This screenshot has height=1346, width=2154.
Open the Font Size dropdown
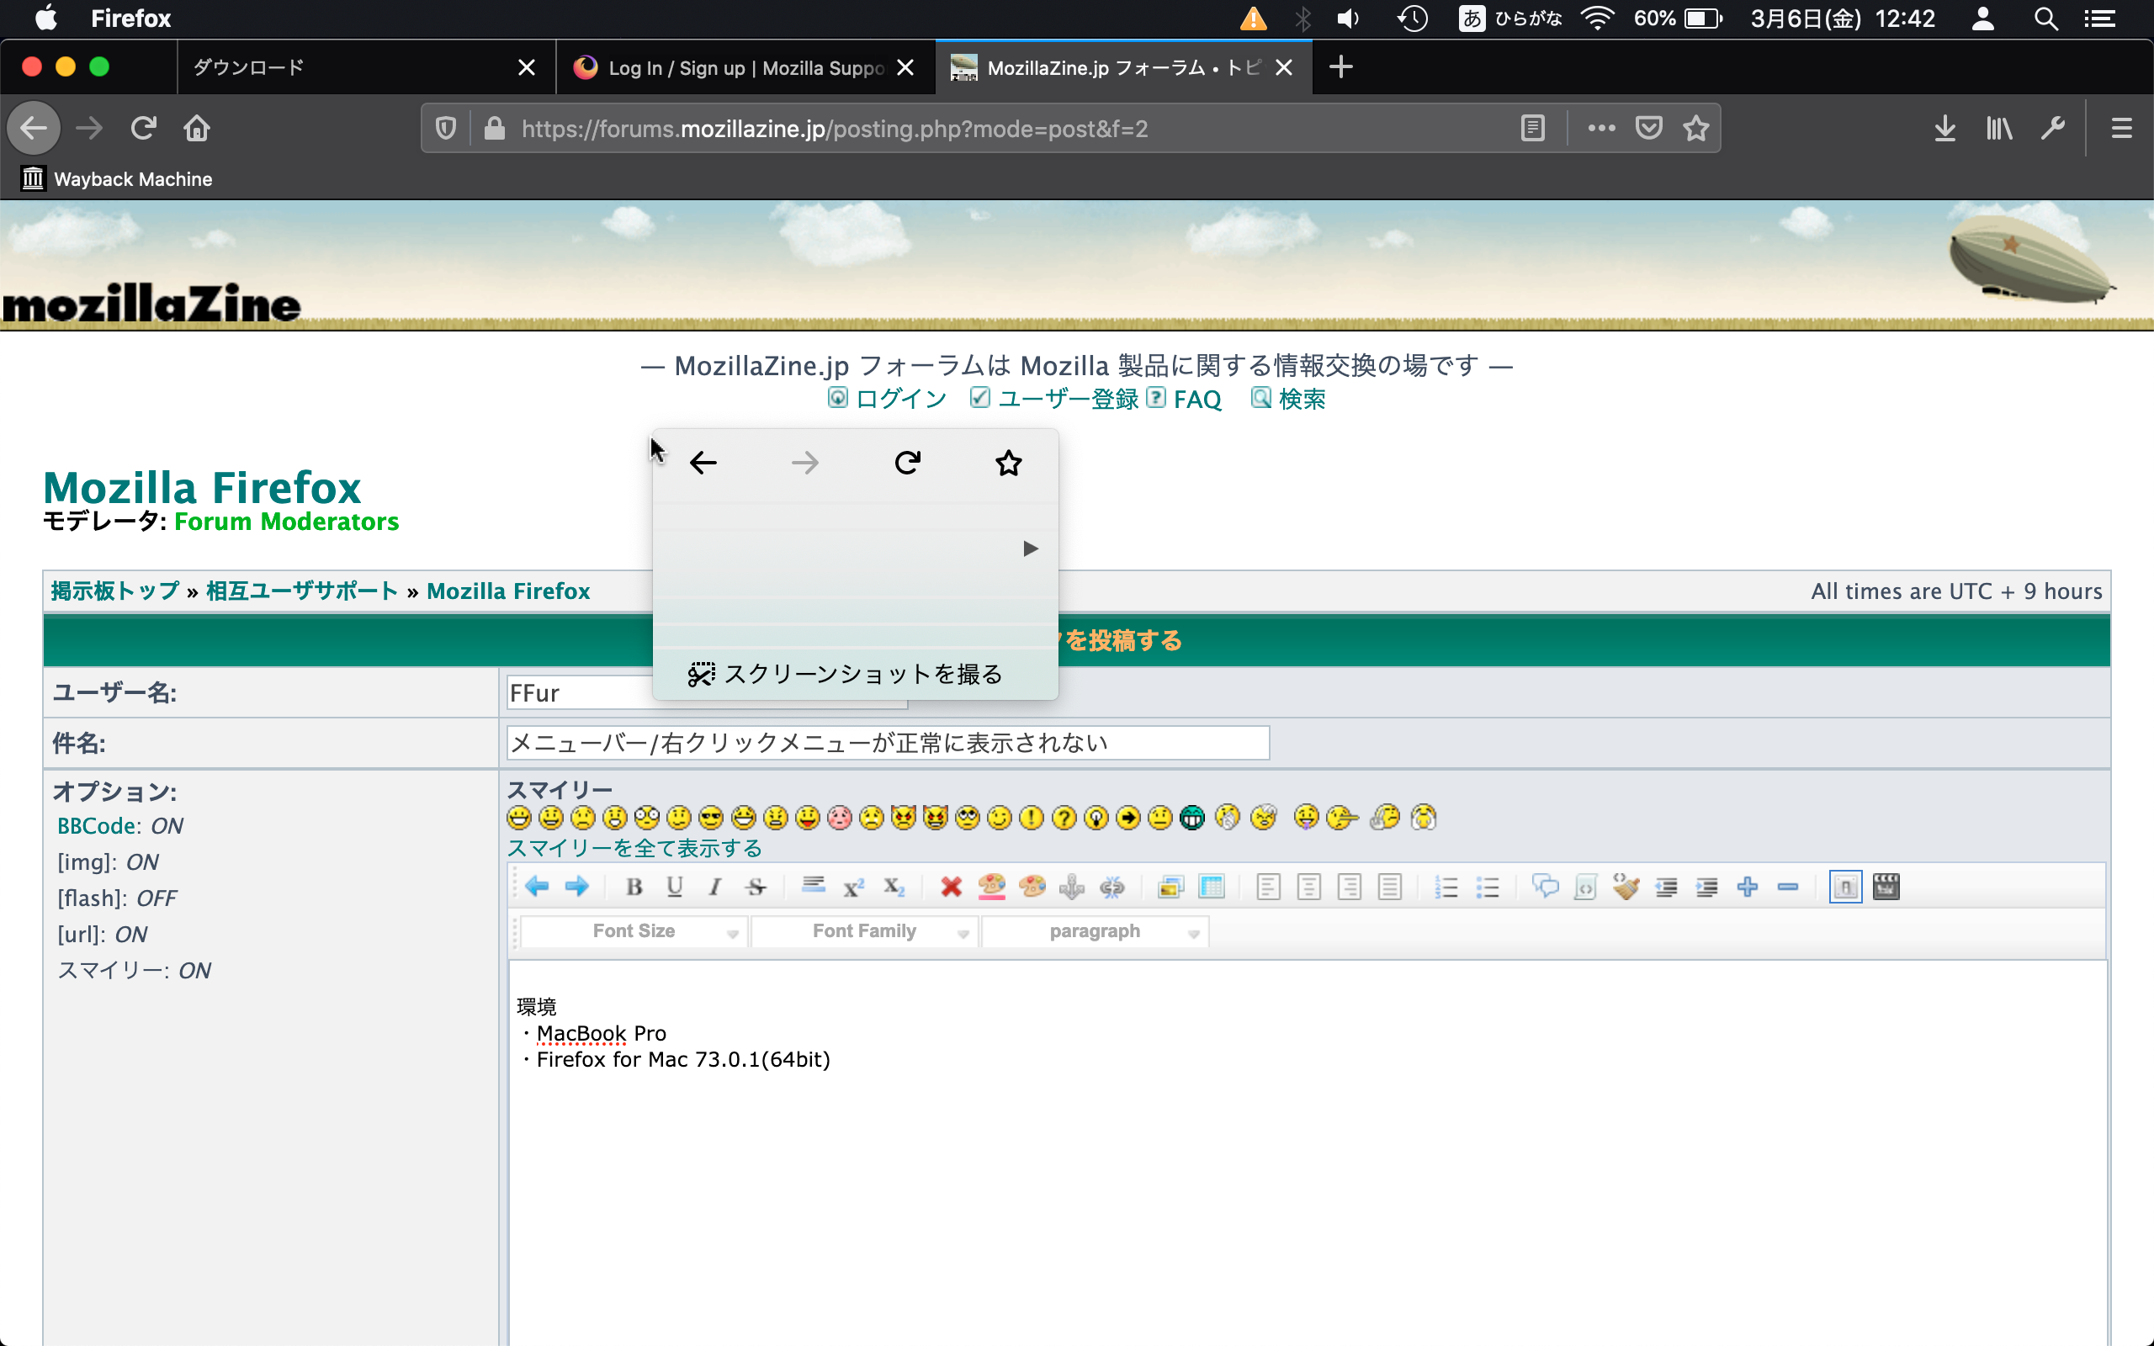(634, 931)
